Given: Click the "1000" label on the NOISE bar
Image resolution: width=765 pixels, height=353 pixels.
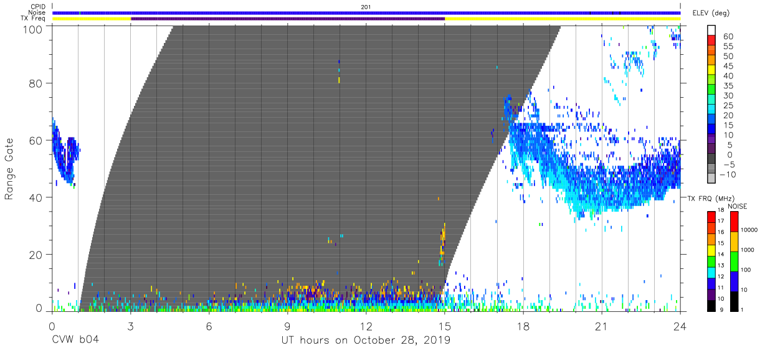Looking at the screenshot, I should pos(748,250).
